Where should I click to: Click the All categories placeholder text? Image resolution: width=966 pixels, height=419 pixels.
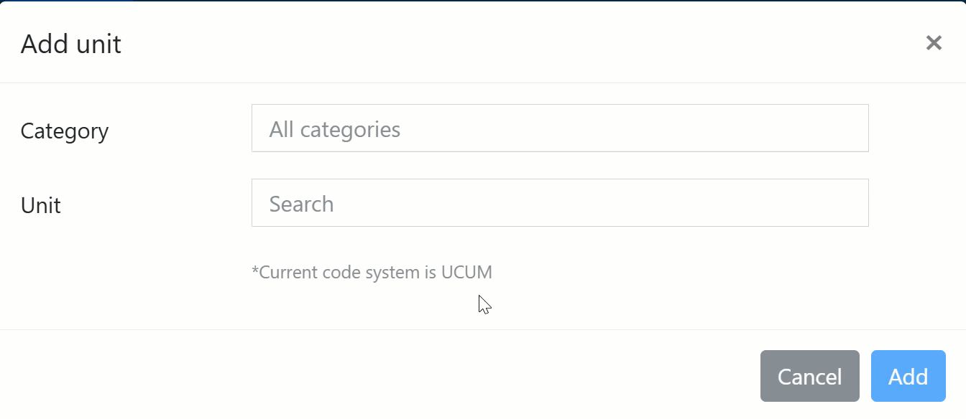tap(335, 129)
